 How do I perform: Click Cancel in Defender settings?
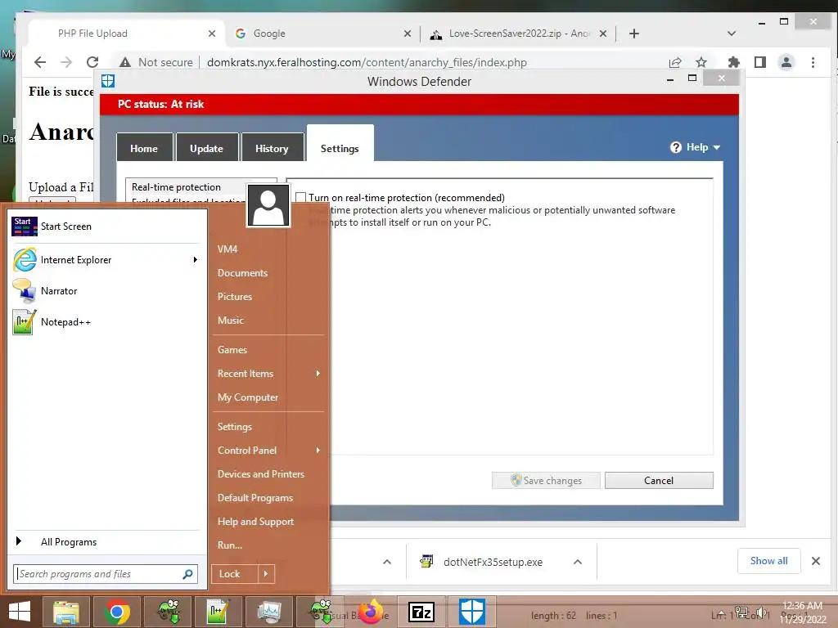coord(659,481)
